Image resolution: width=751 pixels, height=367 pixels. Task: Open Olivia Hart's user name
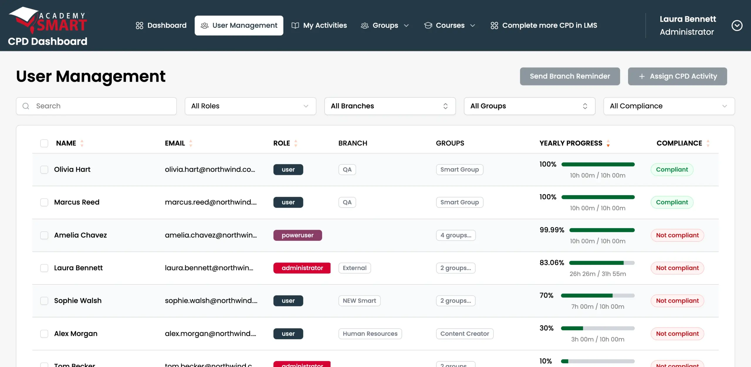[x=72, y=170]
